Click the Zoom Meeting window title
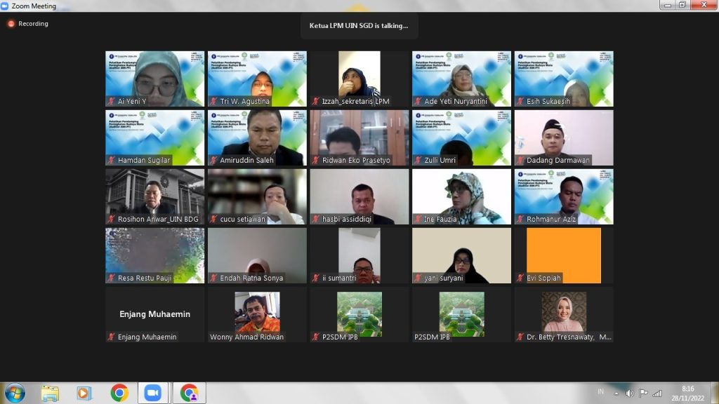The width and height of the screenshot is (719, 404). 33,6
